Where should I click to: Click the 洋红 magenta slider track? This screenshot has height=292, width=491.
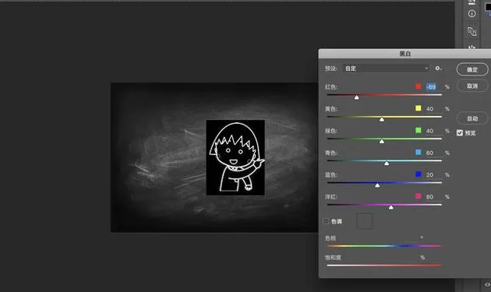tap(384, 205)
